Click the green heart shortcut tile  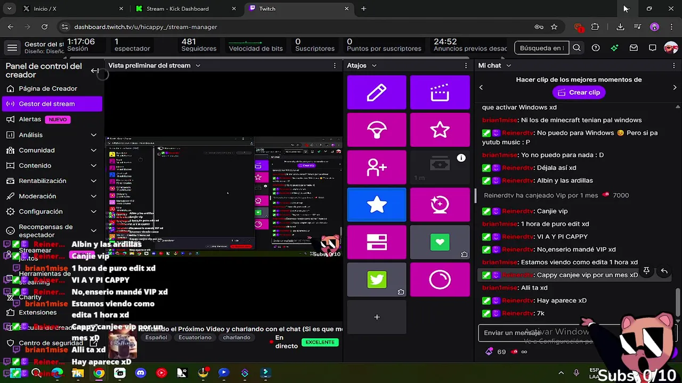pos(440,242)
